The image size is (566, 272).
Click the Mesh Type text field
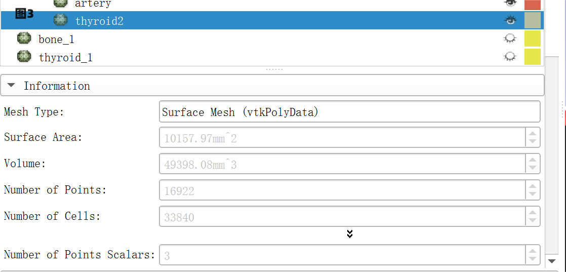coord(349,112)
